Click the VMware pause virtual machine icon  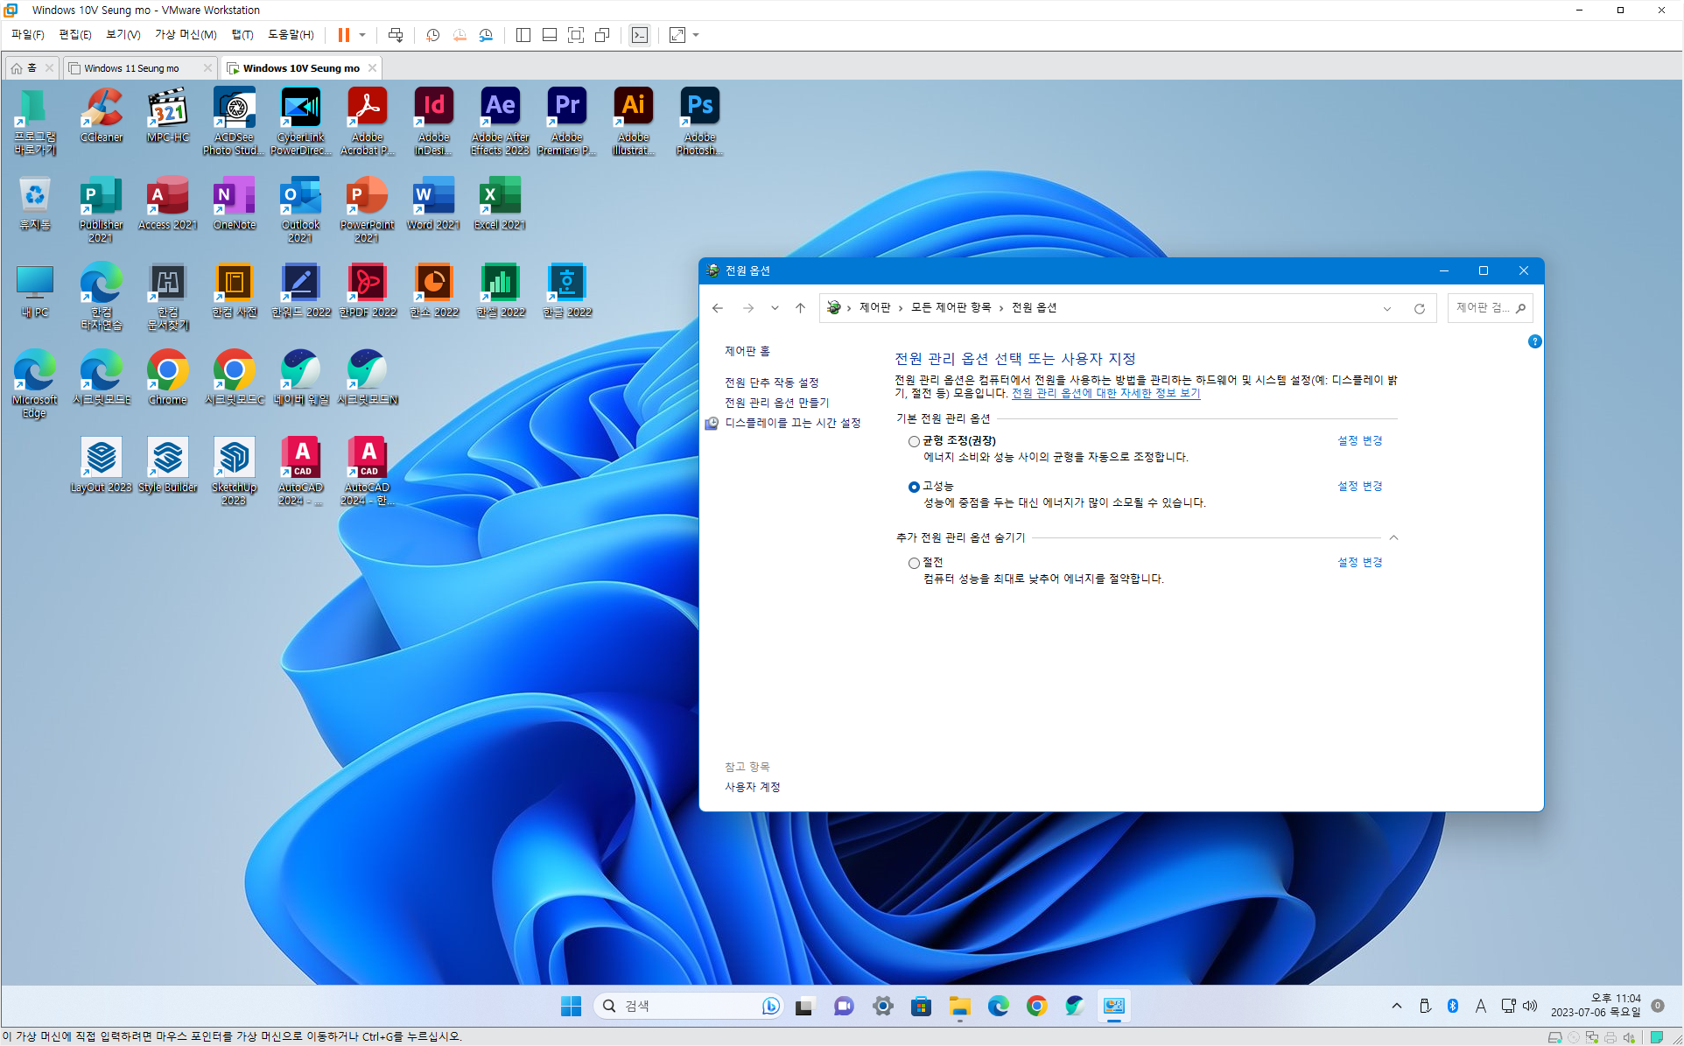(343, 35)
